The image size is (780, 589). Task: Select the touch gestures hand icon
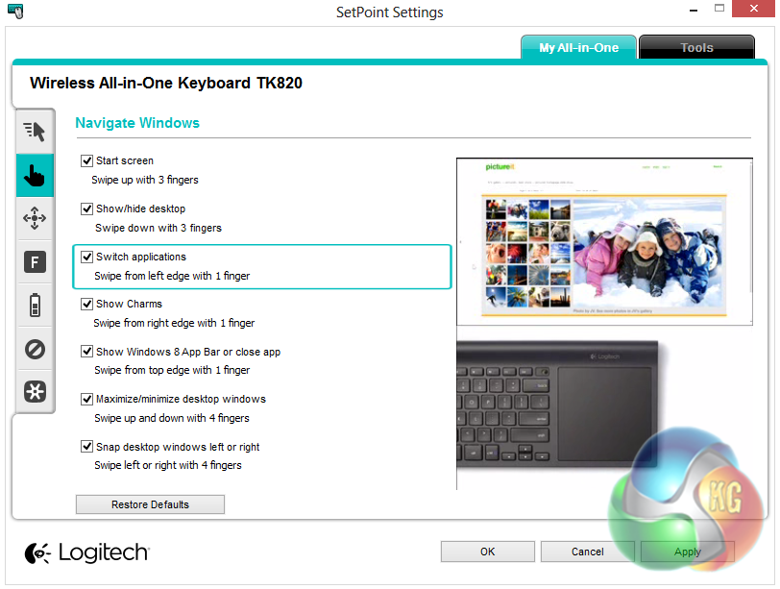pyautogui.click(x=35, y=175)
